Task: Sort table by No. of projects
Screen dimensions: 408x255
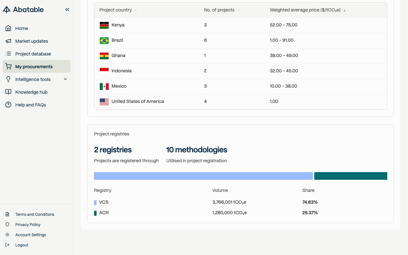Action: 238,10
